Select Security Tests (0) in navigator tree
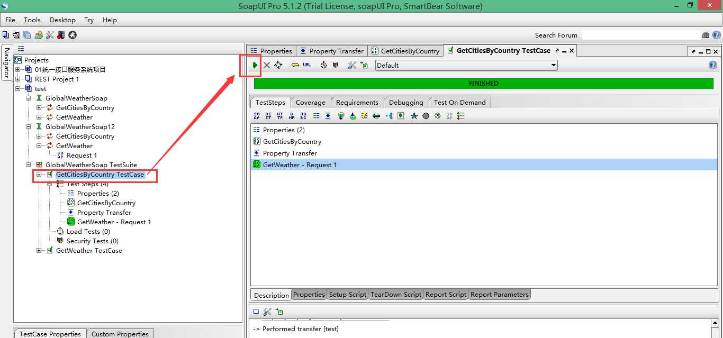723x338 pixels. click(93, 241)
